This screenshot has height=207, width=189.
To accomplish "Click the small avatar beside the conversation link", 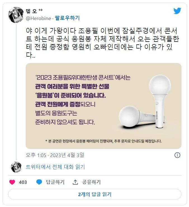I will point(16,167).
